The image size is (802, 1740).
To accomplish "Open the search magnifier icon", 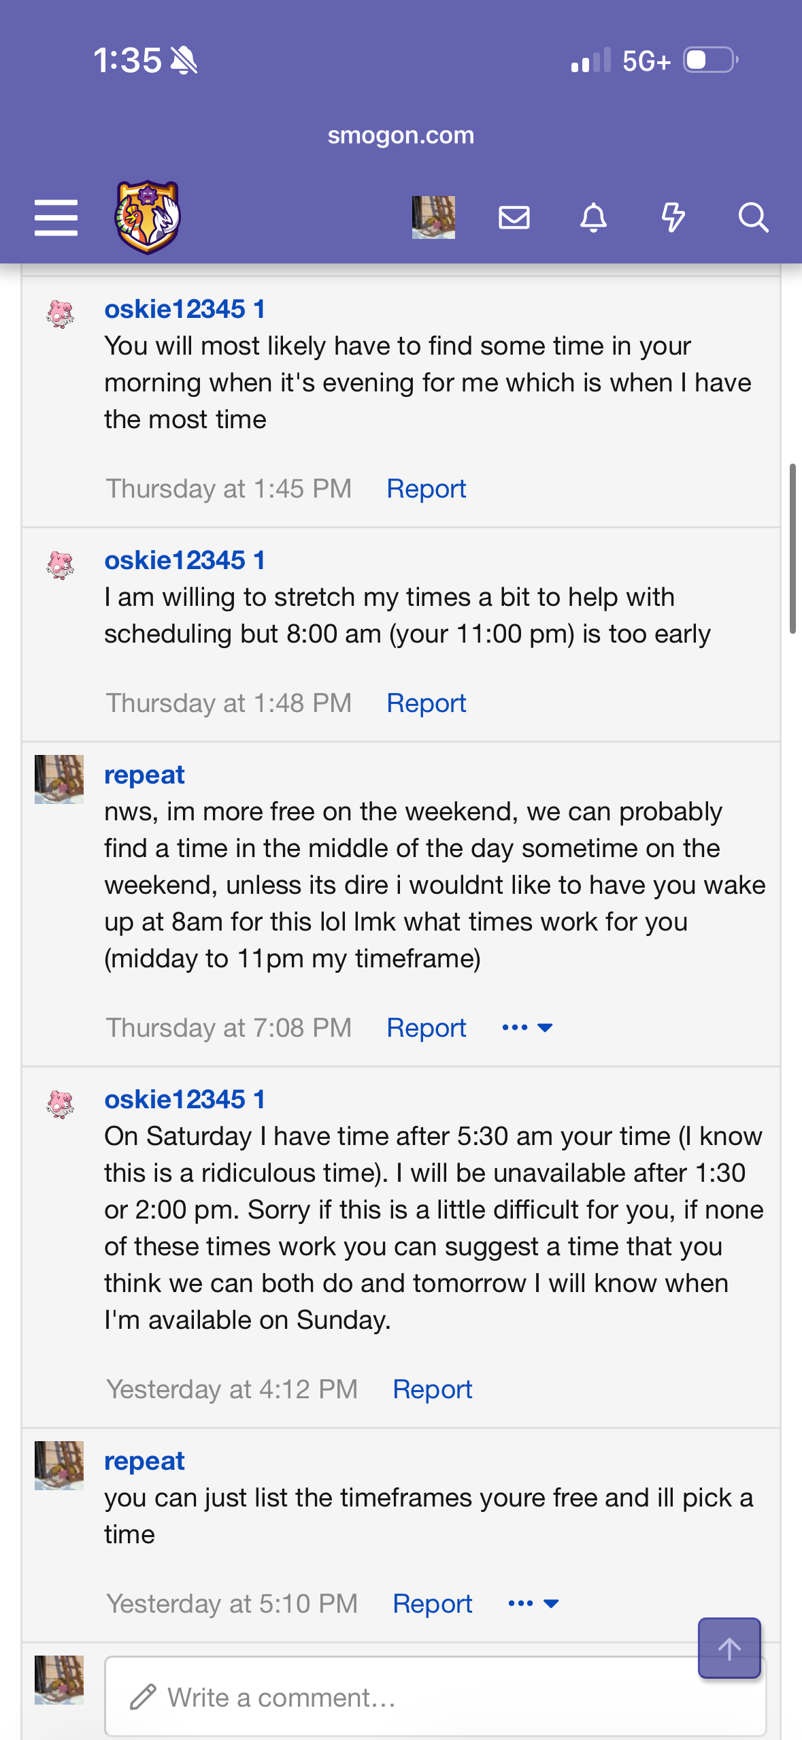I will 753,218.
